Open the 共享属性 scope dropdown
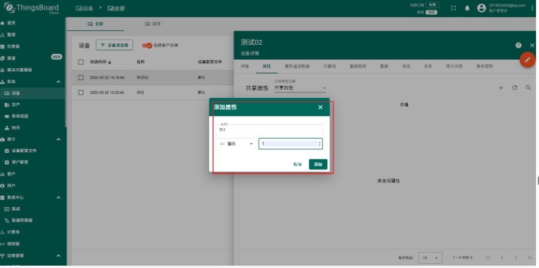Viewport: 539px width, 268px height. [x=299, y=88]
